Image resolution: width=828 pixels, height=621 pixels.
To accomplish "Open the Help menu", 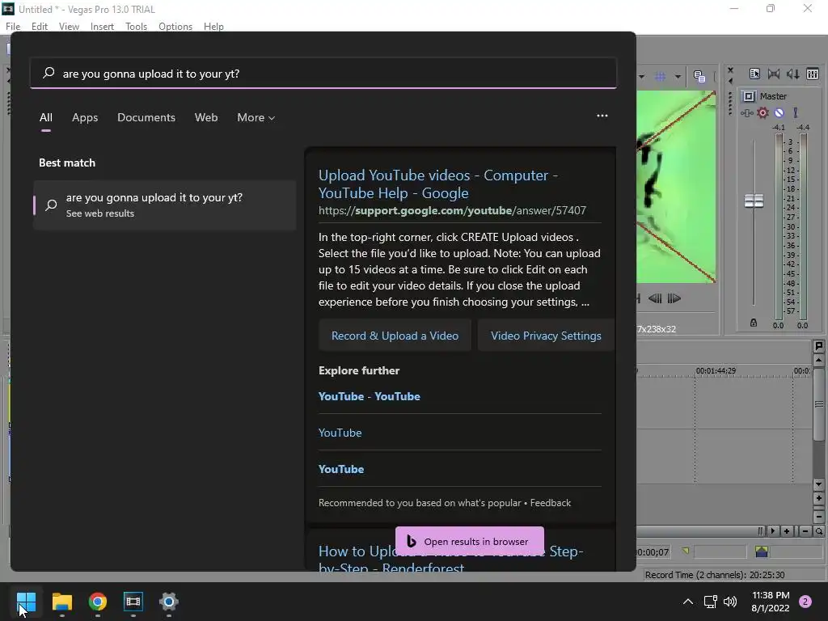I will (213, 27).
